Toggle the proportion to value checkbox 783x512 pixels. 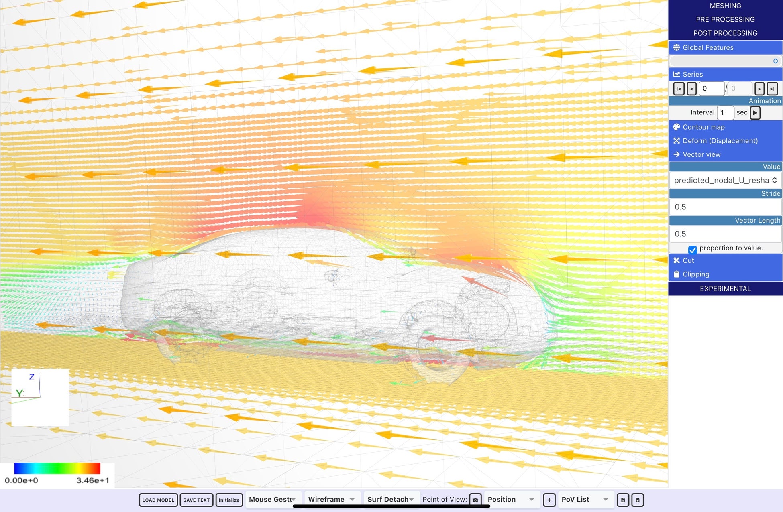point(692,249)
